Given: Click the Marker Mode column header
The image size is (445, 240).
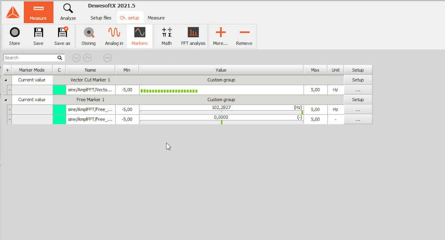Looking at the screenshot, I should click(x=32, y=70).
